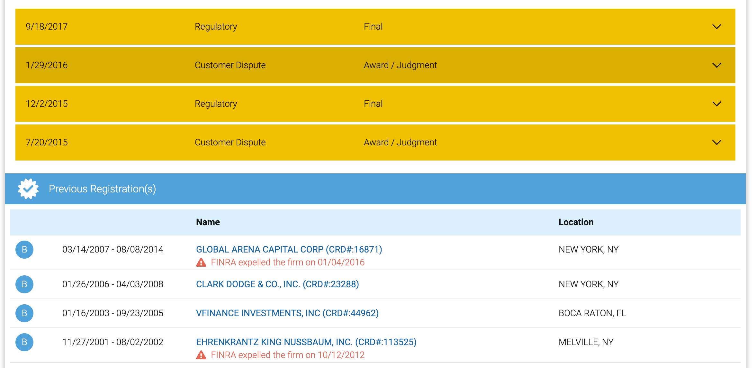
Task: Open VFINANCE INVESTMENTS, INC link
Action: pyautogui.click(x=287, y=313)
